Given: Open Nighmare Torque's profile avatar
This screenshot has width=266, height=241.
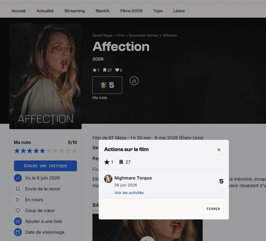Looking at the screenshot, I should click(x=108, y=179).
